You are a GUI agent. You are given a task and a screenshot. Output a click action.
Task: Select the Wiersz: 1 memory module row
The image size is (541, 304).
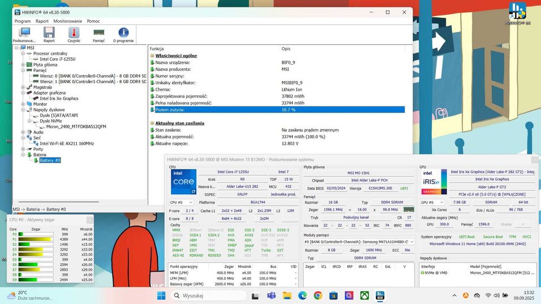pos(93,82)
